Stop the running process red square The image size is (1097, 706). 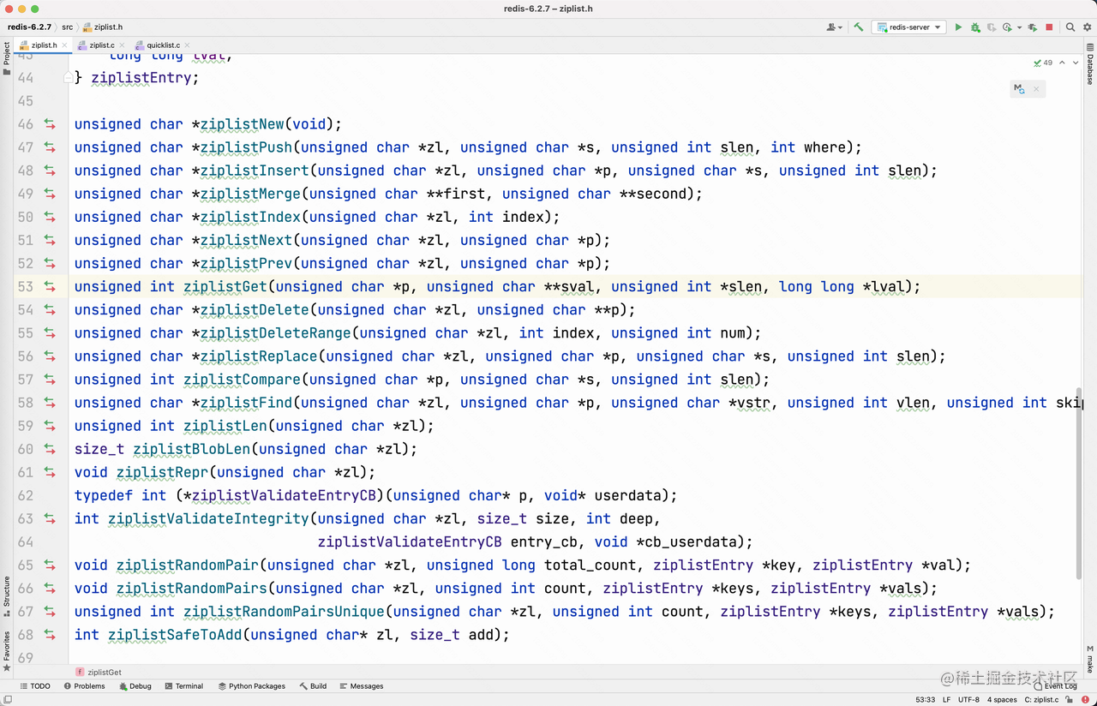pyautogui.click(x=1049, y=27)
